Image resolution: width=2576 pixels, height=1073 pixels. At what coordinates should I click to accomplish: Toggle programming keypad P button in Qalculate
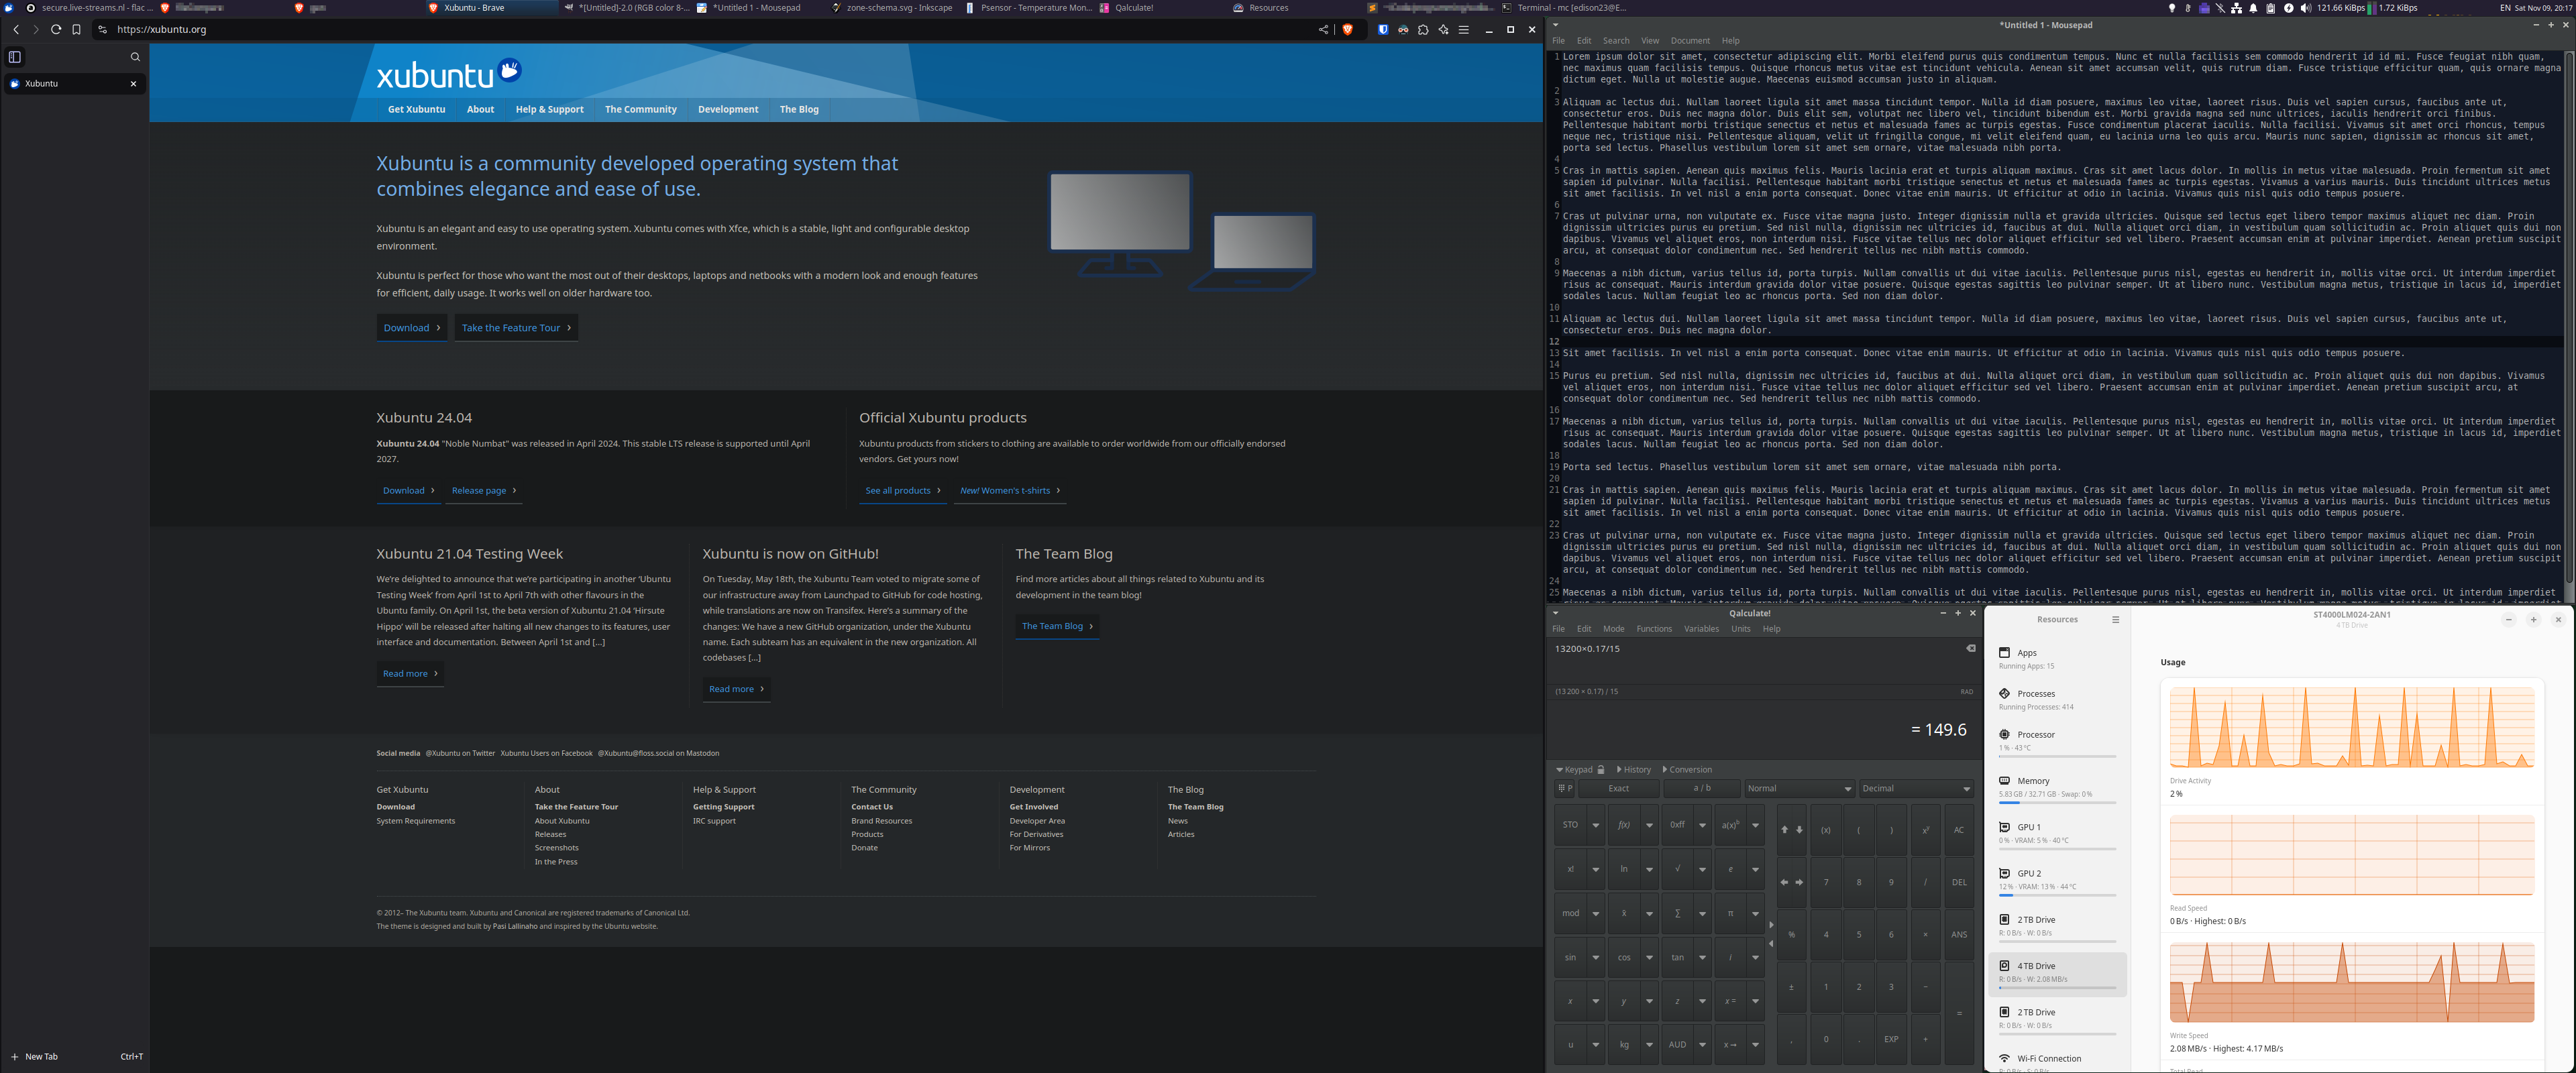(x=1565, y=789)
